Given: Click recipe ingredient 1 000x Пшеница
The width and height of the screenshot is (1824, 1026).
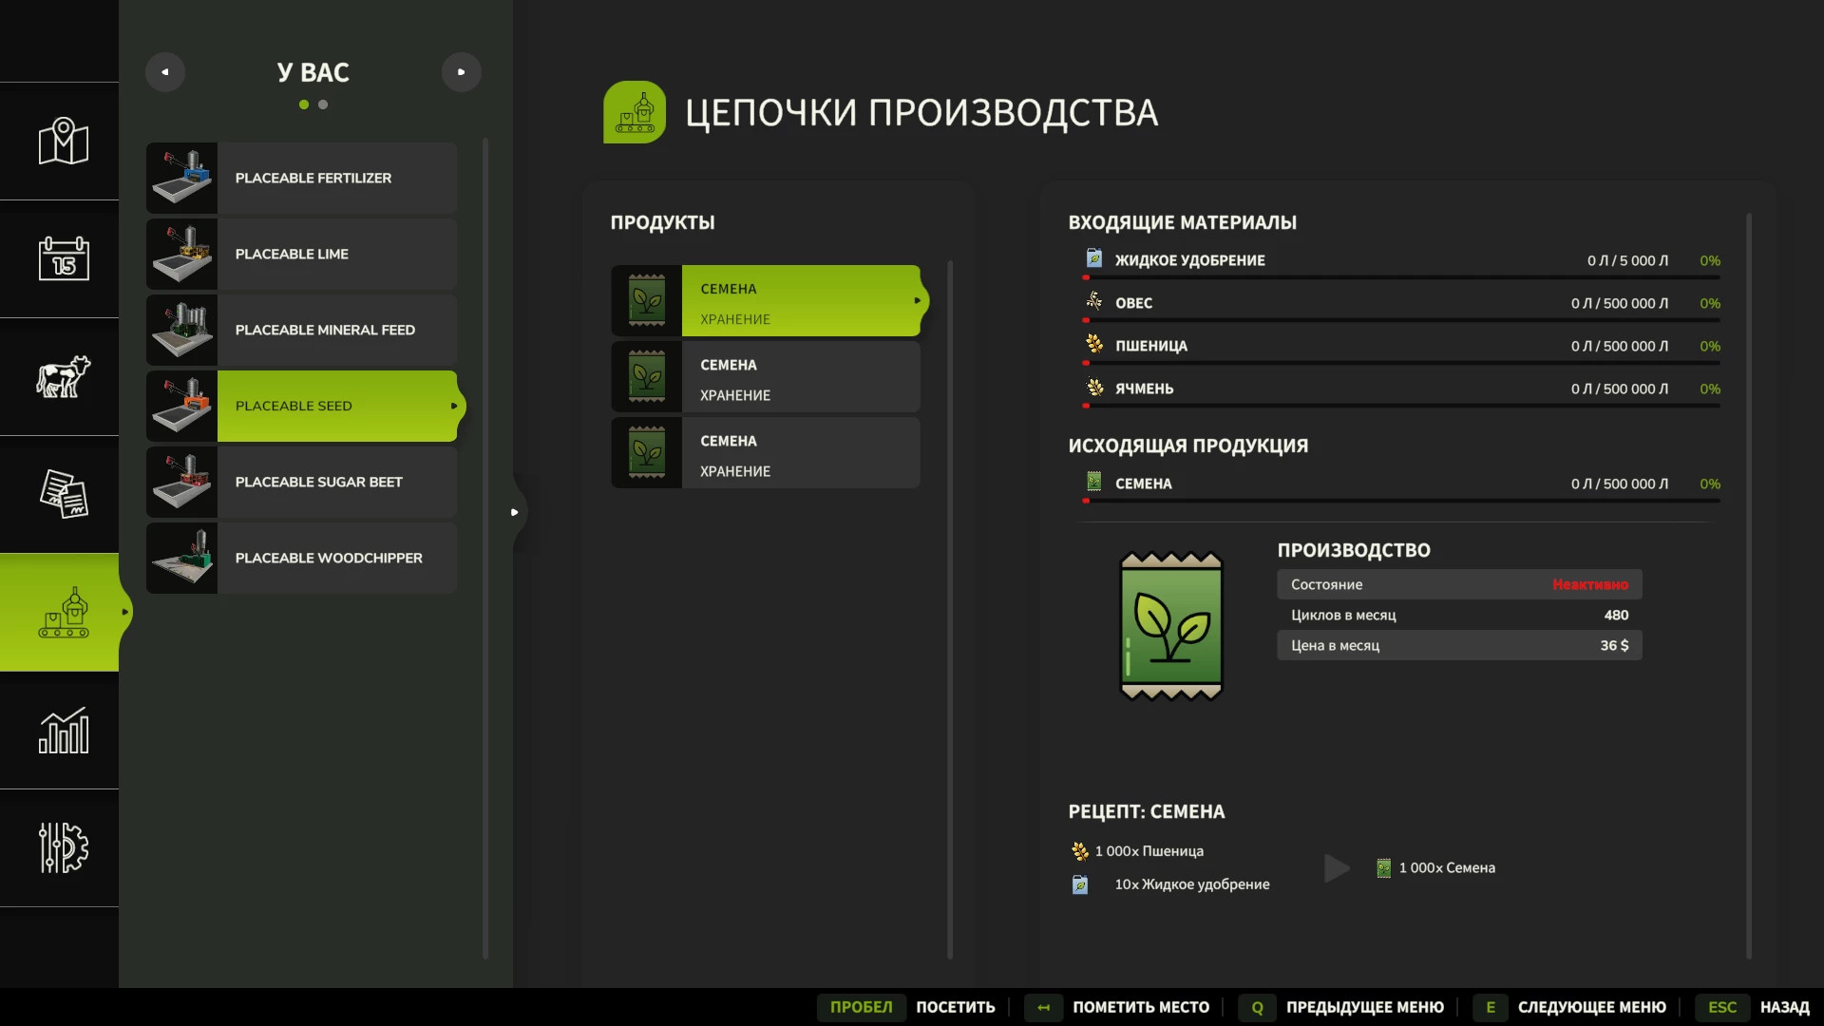Looking at the screenshot, I should click(x=1137, y=851).
